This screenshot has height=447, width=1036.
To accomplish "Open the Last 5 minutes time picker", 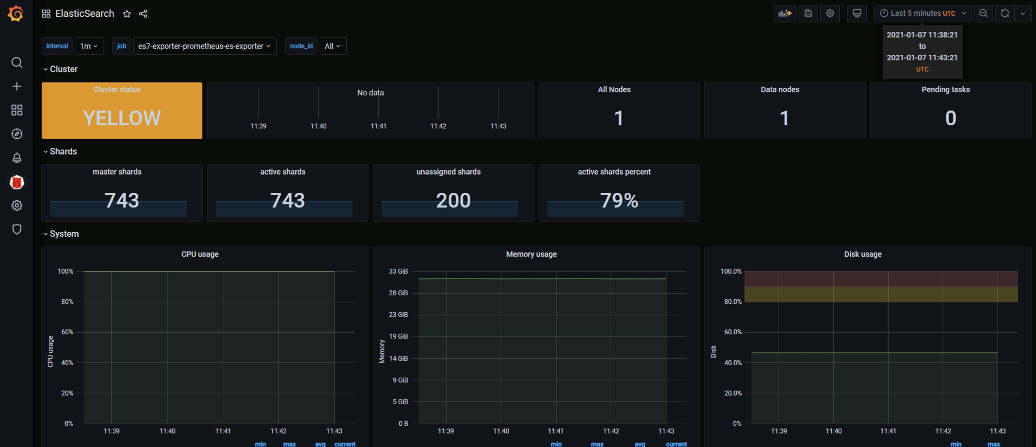I will coord(923,14).
